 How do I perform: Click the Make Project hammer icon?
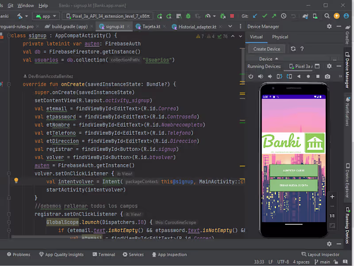point(20,16)
